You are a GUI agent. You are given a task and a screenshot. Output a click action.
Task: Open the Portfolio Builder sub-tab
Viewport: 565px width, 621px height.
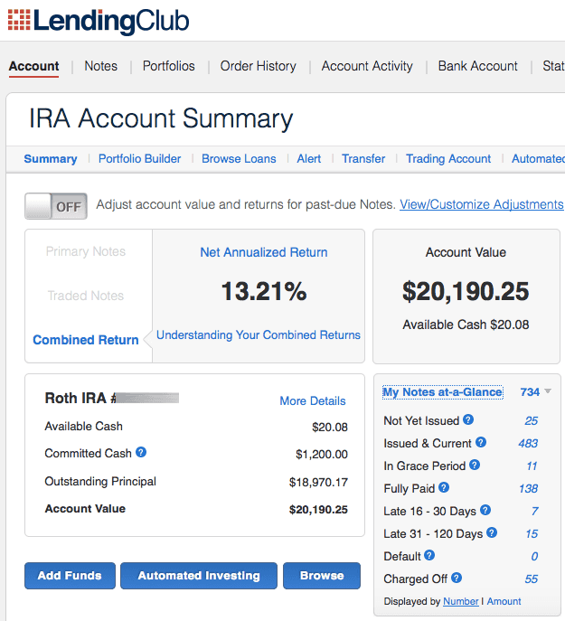(x=139, y=159)
